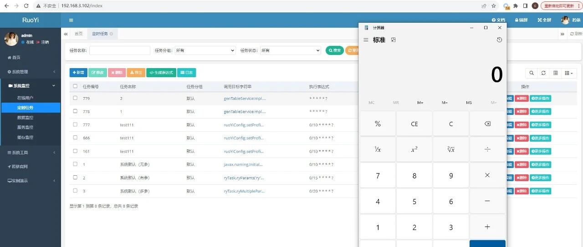Click the 日志 button

click(186, 72)
